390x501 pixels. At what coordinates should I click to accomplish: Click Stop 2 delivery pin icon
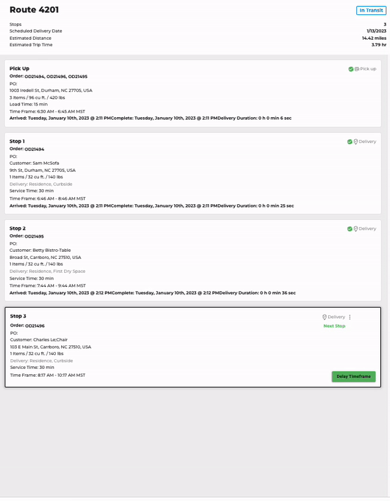(356, 229)
